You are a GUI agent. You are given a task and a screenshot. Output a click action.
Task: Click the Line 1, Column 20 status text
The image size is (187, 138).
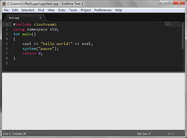click(x=14, y=134)
